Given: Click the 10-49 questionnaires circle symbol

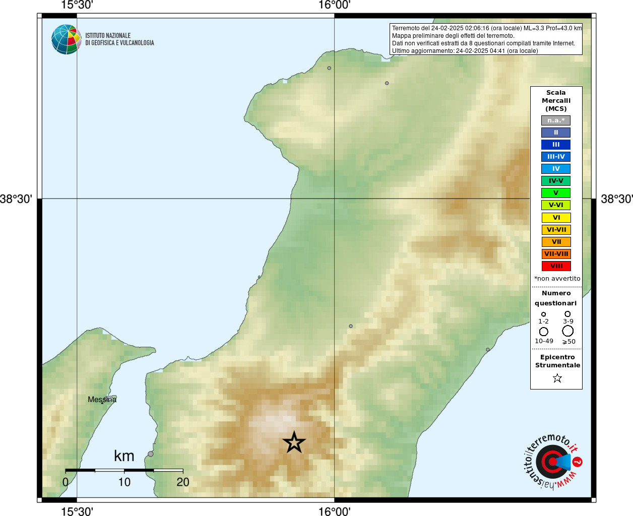Looking at the screenshot, I should point(543,332).
